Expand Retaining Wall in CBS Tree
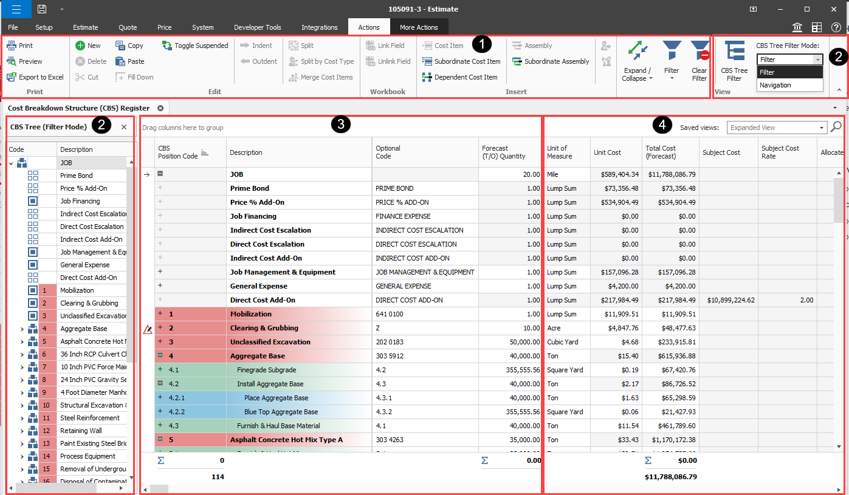The height and width of the screenshot is (495, 849). click(x=22, y=431)
